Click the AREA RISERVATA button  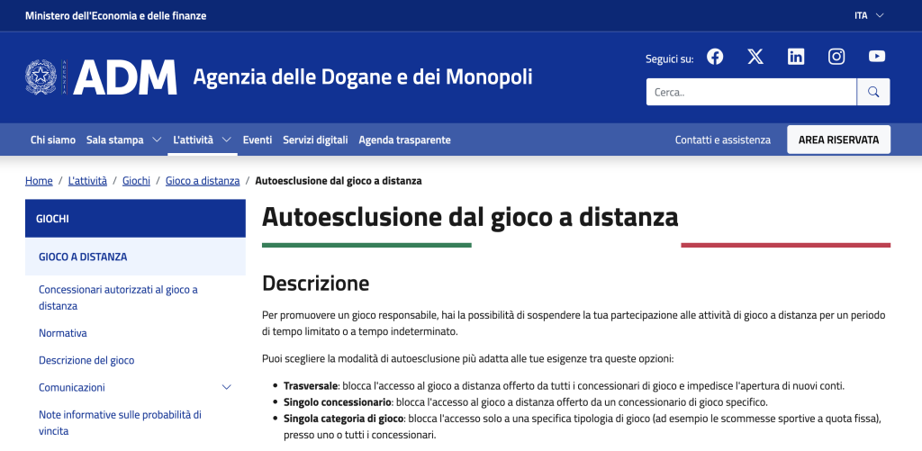[x=838, y=140]
